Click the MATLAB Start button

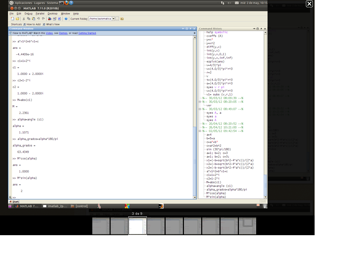(14, 202)
